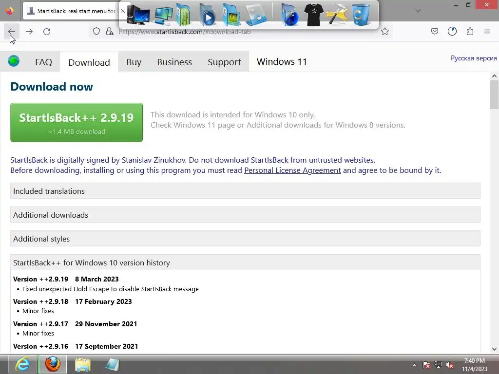Open the Extensions puzzle piece icon

tap(470, 31)
